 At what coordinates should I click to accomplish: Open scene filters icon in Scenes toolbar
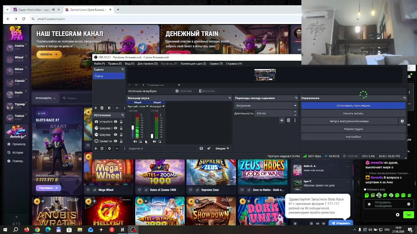109,108
